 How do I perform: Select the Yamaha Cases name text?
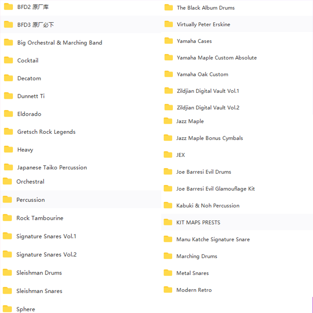point(194,41)
